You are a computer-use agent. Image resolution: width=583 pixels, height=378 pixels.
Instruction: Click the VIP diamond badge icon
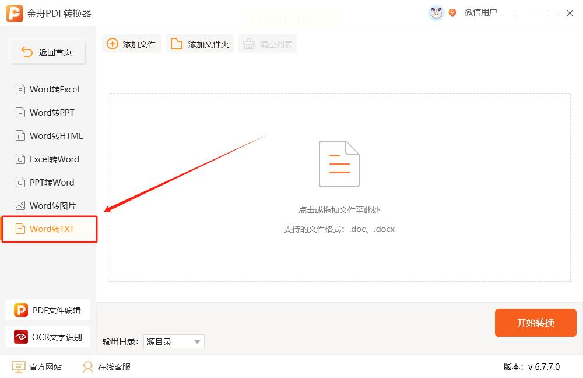[x=452, y=13]
